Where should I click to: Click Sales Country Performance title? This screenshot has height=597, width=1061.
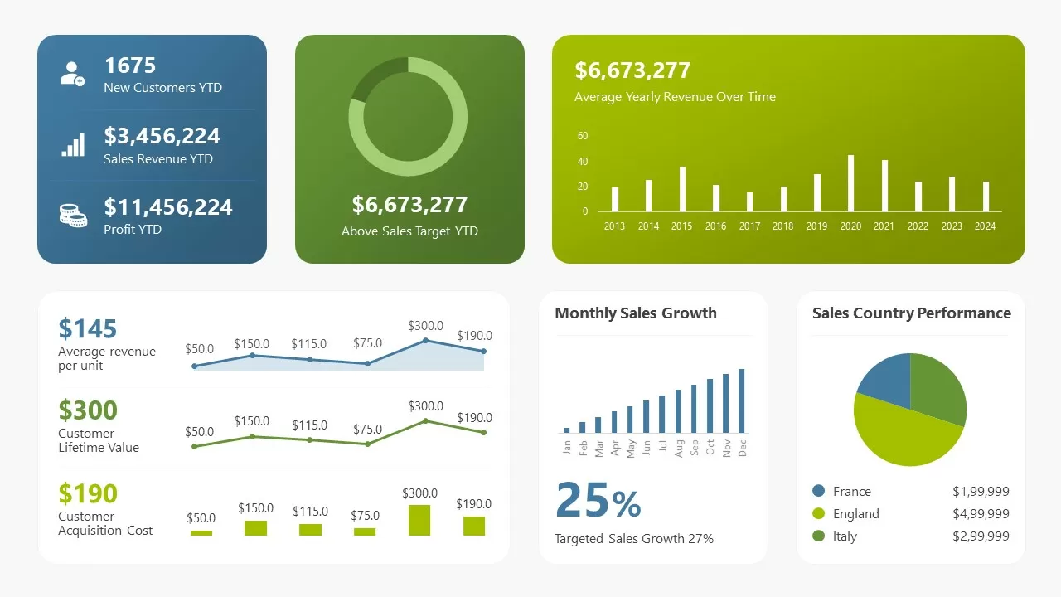pyautogui.click(x=912, y=313)
